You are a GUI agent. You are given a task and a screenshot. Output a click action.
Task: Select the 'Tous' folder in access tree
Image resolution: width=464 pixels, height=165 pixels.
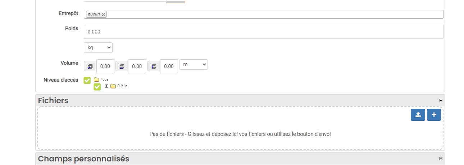(104, 79)
